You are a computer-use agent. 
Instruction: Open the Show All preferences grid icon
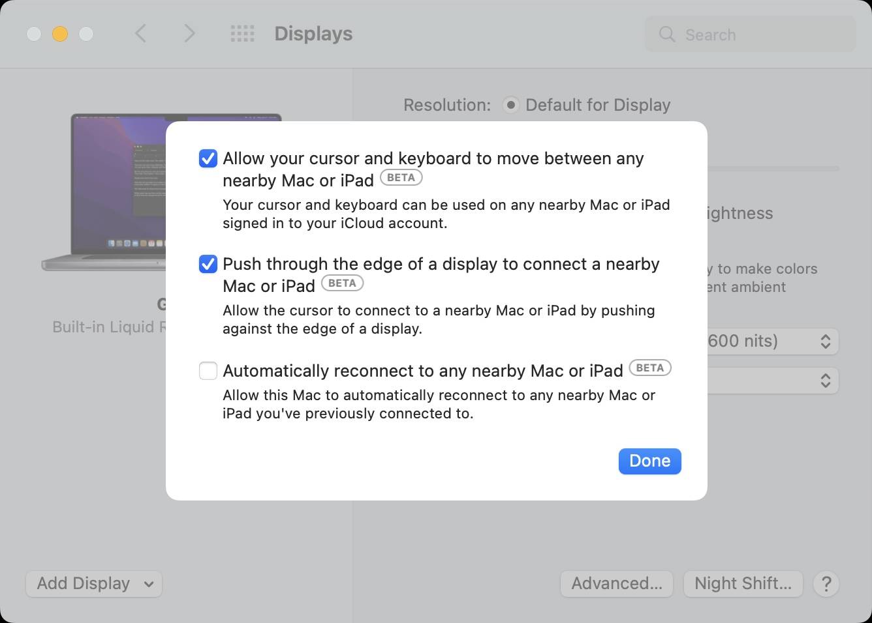click(242, 33)
